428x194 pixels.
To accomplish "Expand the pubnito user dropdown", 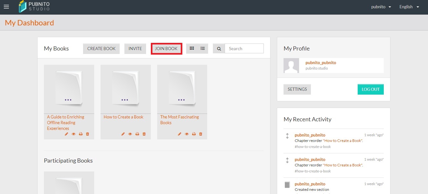I will [381, 7].
